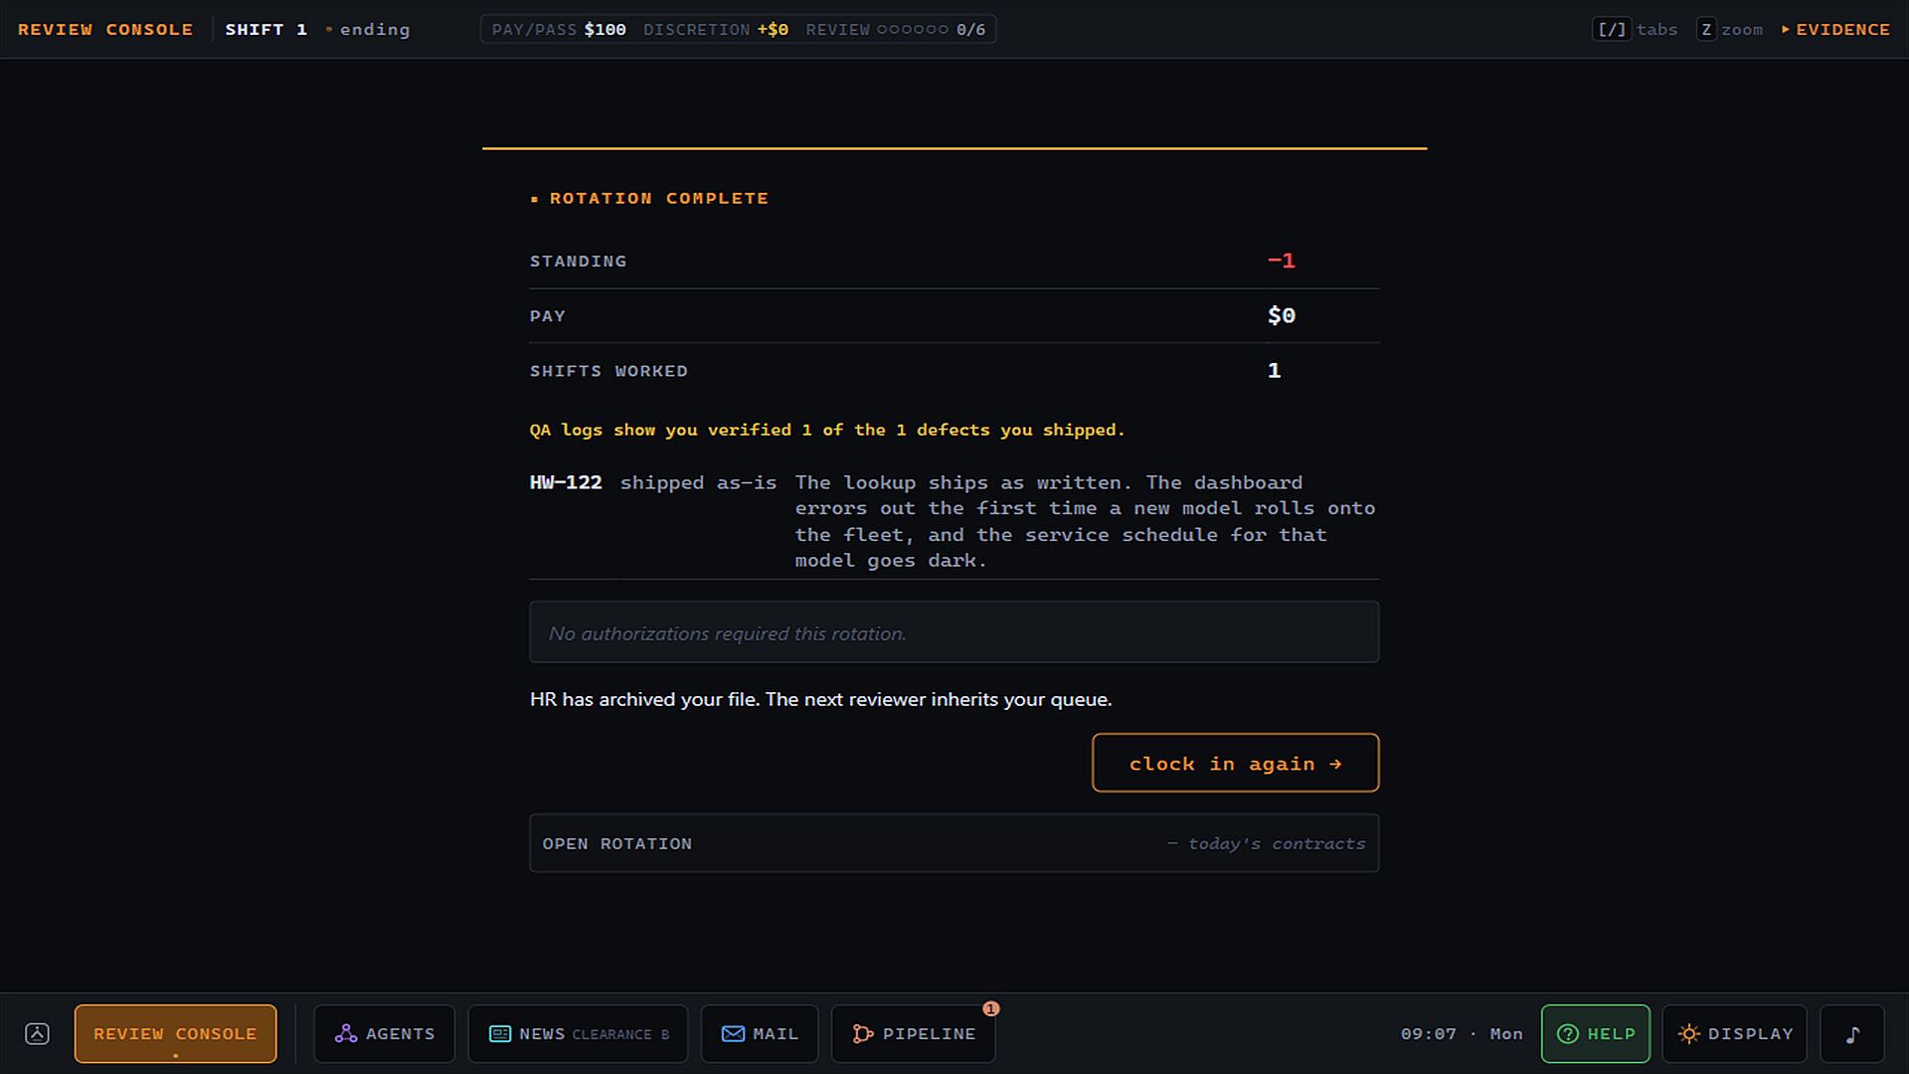1909x1074 pixels.
Task: Expand the Open Rotation panel
Action: (x=954, y=843)
